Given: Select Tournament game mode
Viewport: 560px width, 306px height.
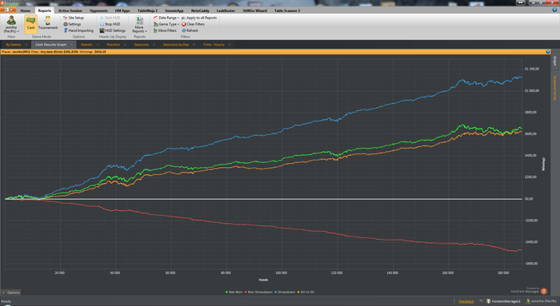Looking at the screenshot, I should [x=47, y=24].
